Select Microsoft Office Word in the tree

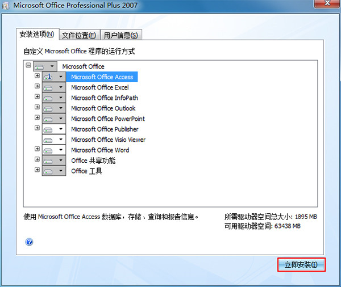tap(100, 150)
